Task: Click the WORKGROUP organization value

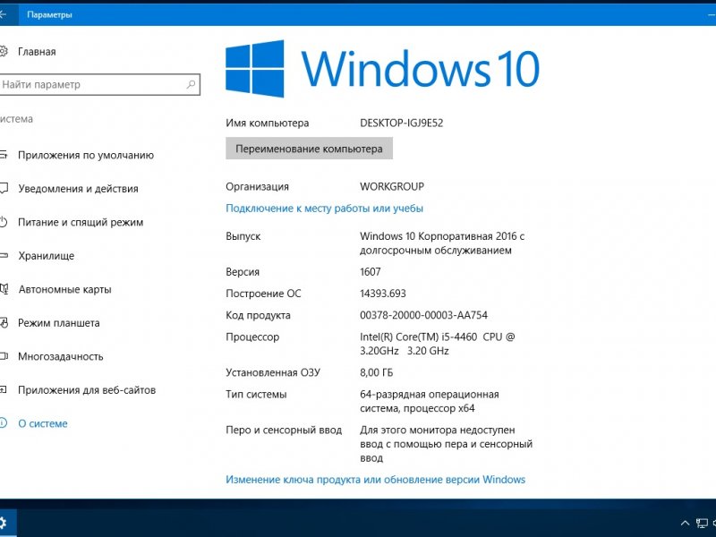Action: 392,186
